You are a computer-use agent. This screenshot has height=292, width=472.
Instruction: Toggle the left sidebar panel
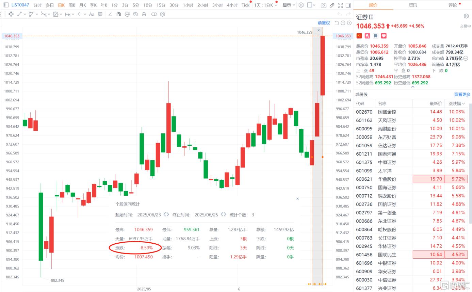6,5
